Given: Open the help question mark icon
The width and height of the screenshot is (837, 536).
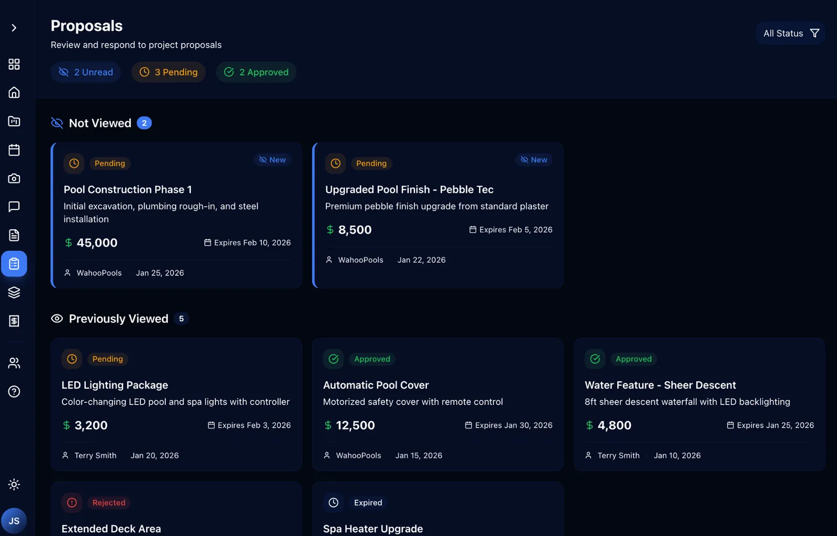Looking at the screenshot, I should point(14,391).
